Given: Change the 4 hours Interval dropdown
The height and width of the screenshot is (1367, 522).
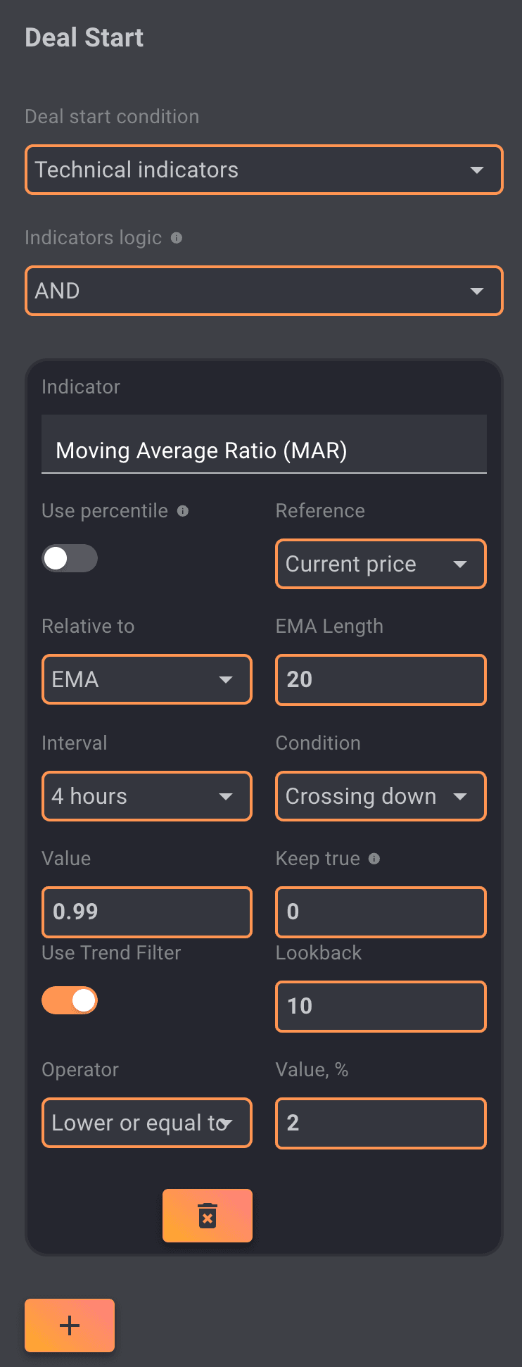Looking at the screenshot, I should (x=147, y=796).
